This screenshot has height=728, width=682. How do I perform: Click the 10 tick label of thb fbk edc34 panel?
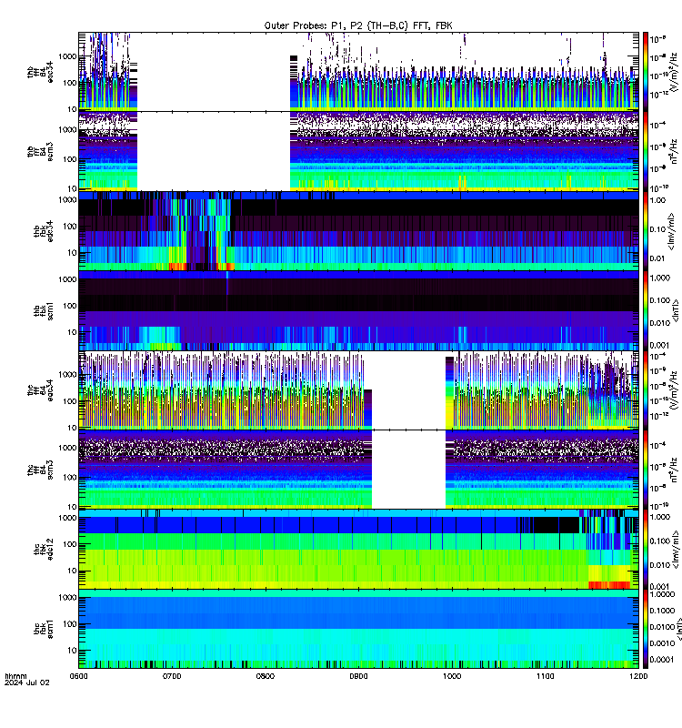[73, 253]
